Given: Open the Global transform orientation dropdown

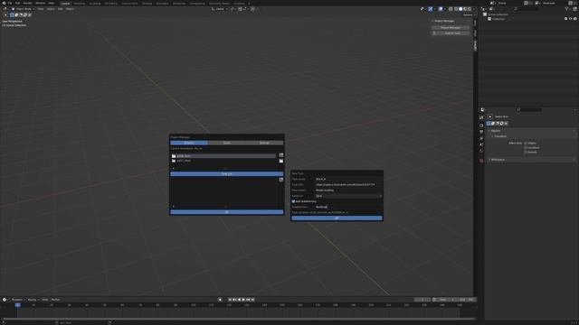Looking at the screenshot, I should (x=220, y=9).
